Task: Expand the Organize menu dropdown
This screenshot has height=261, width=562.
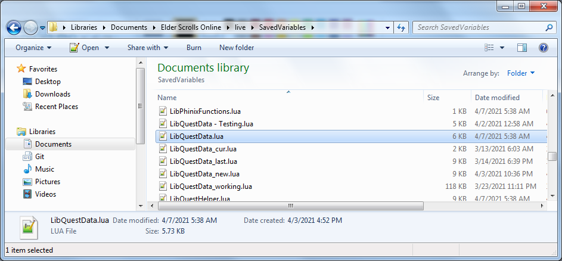Action: click(33, 48)
